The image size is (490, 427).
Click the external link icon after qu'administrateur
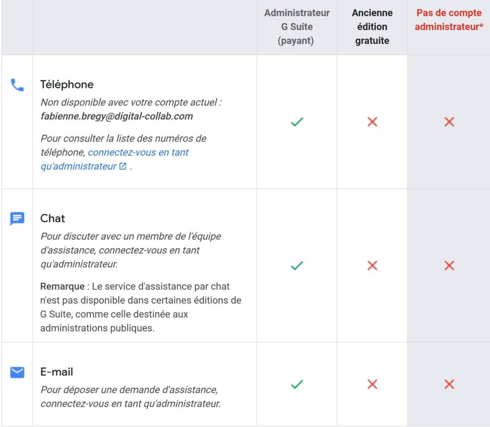(123, 167)
